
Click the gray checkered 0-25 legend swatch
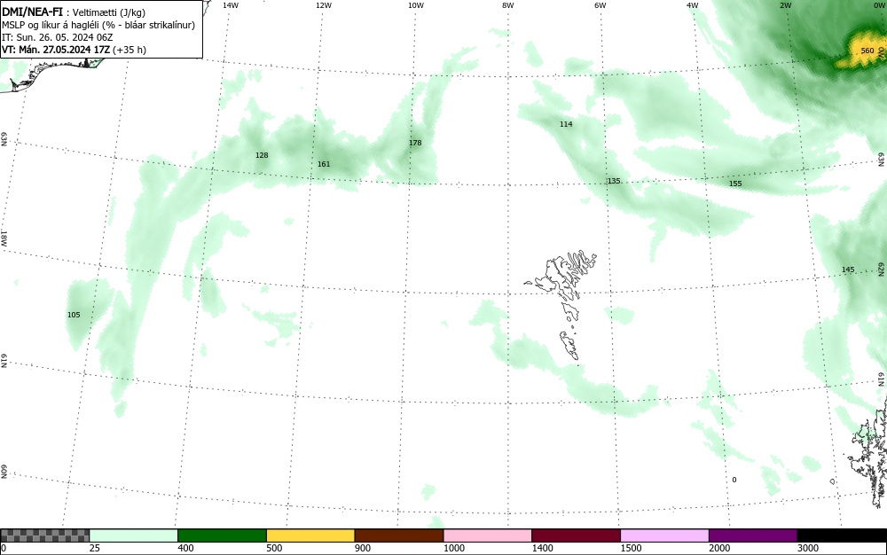[x=44, y=535]
